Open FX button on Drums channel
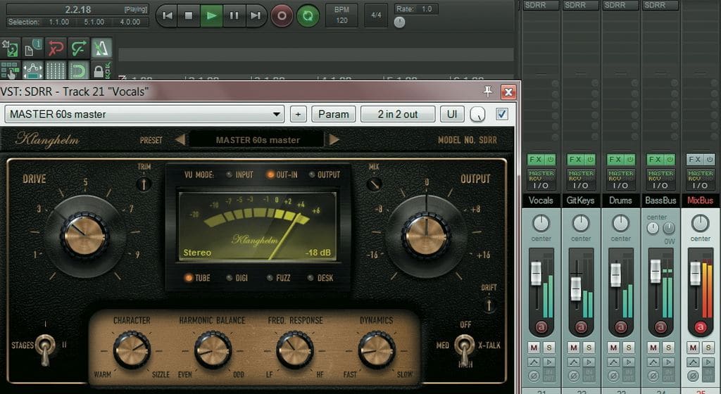Image resolution: width=721 pixels, height=394 pixels. tap(615, 159)
